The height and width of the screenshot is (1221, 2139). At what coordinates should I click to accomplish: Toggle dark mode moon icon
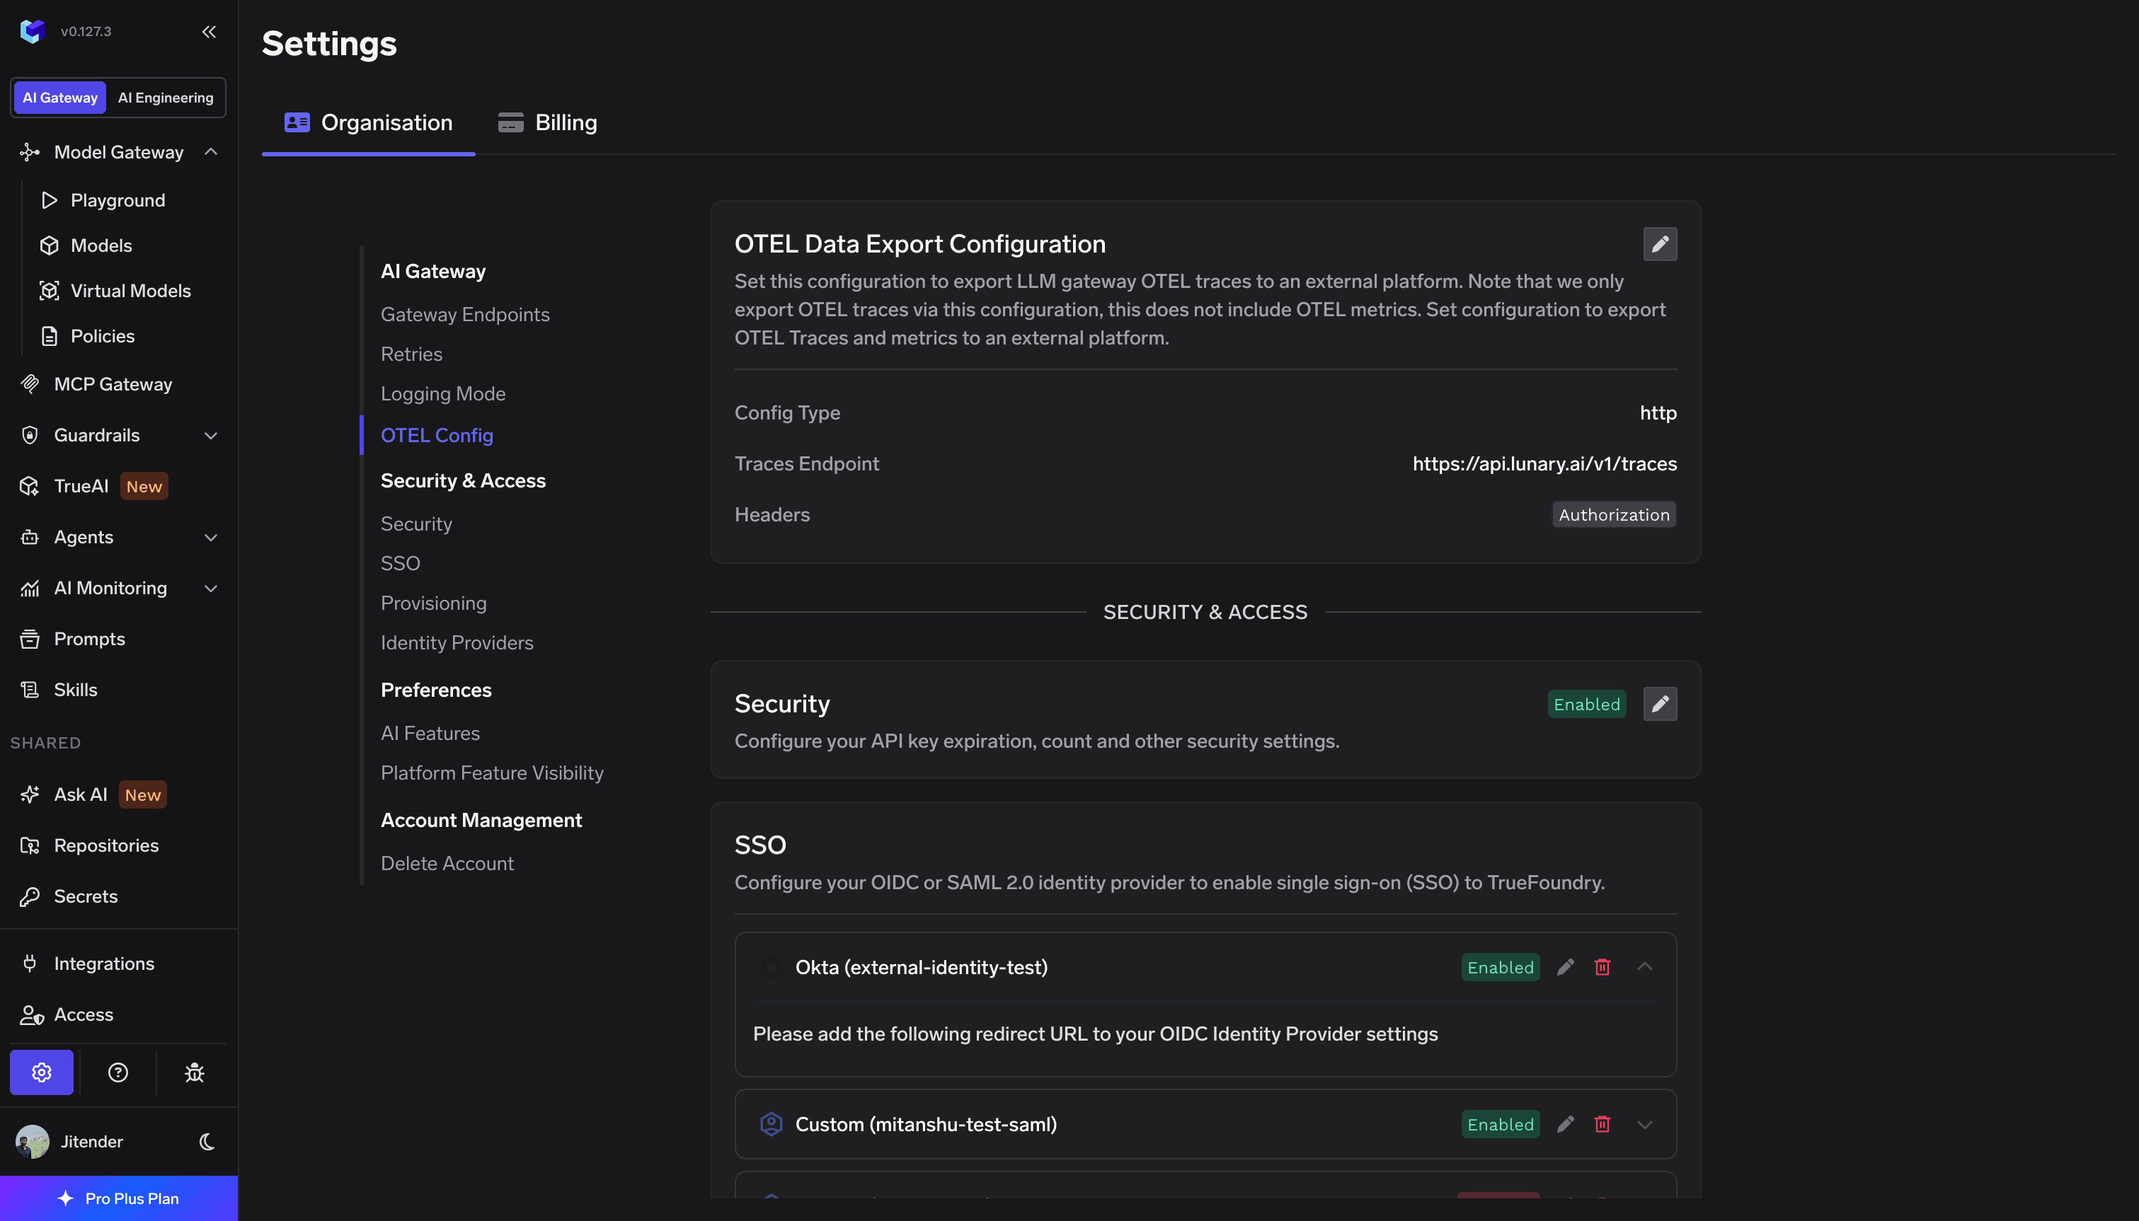point(207,1141)
